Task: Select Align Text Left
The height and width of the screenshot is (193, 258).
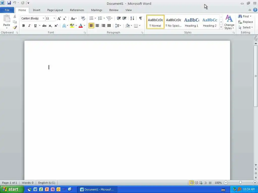Action: click(91, 26)
